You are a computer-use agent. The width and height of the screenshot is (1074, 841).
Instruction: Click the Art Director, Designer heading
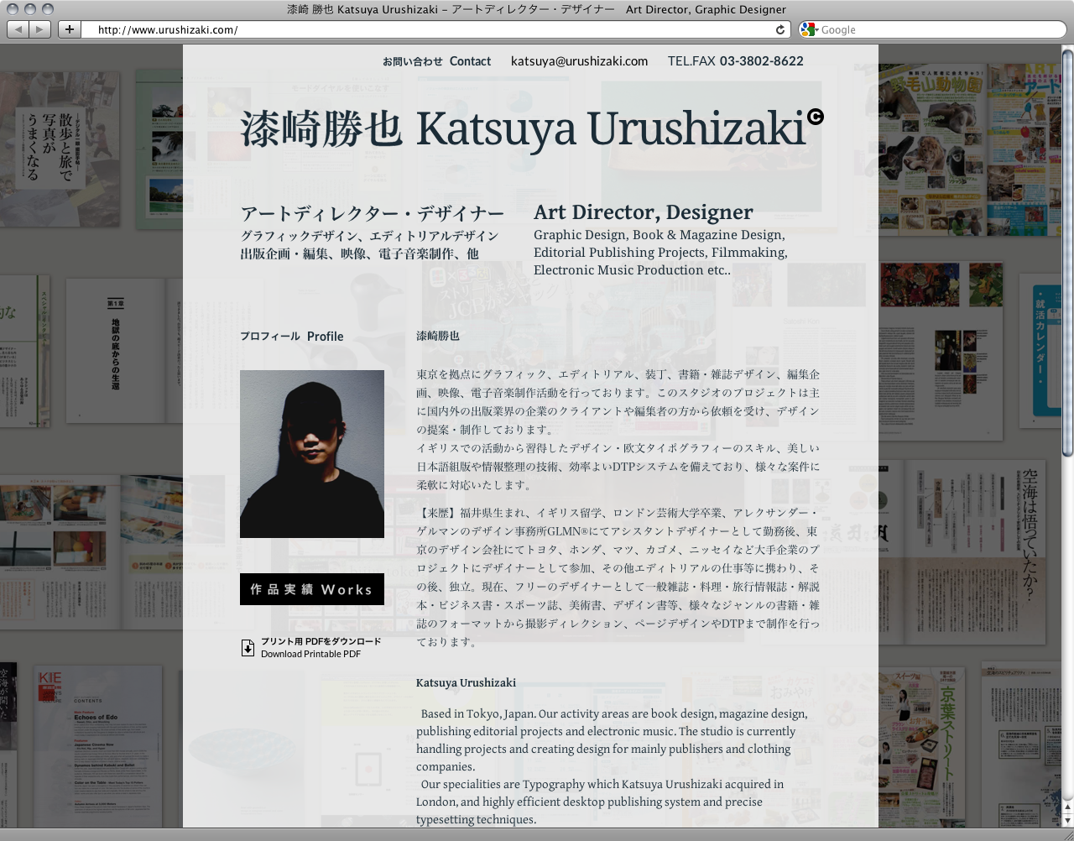coord(644,212)
